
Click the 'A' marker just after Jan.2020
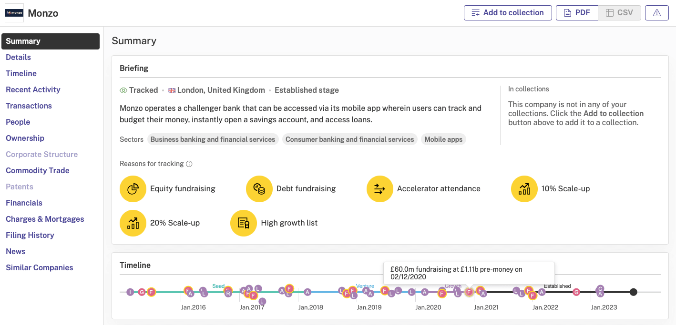point(425,292)
